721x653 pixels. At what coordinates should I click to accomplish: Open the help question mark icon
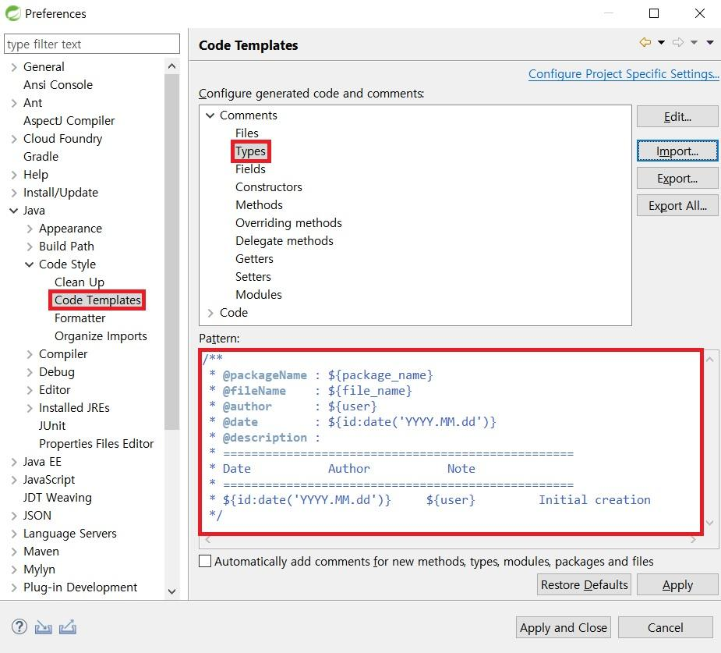coord(19,626)
